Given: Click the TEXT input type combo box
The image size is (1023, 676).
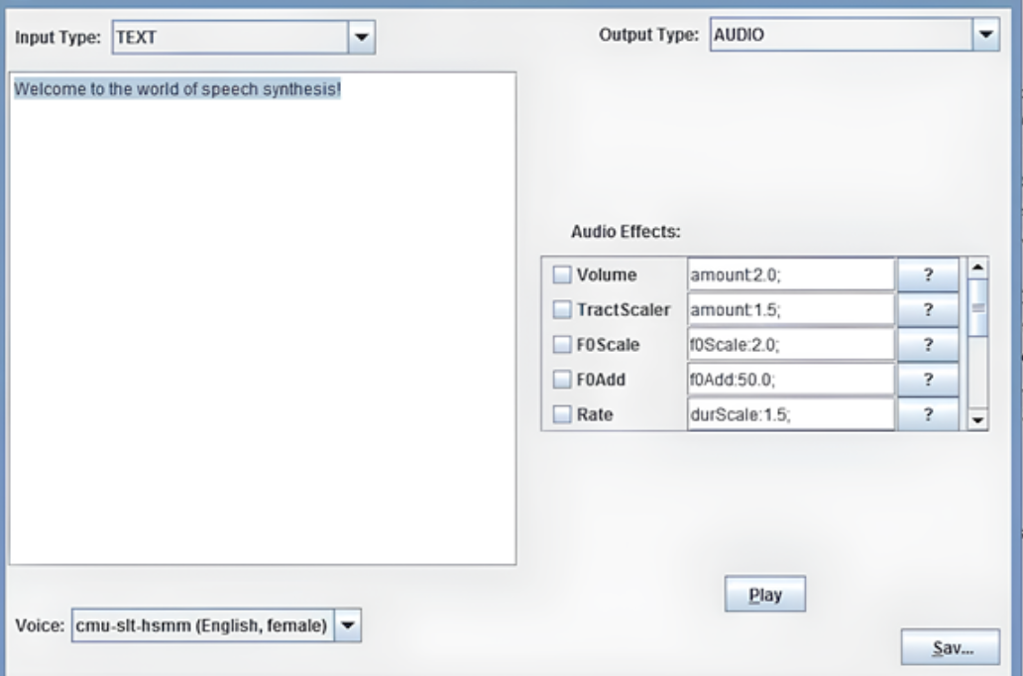Looking at the screenshot, I should click(243, 38).
